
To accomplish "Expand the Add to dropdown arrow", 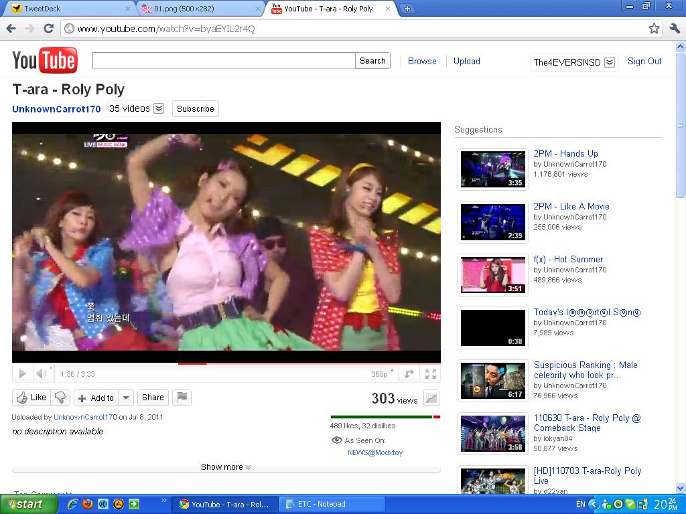I will pos(126,398).
